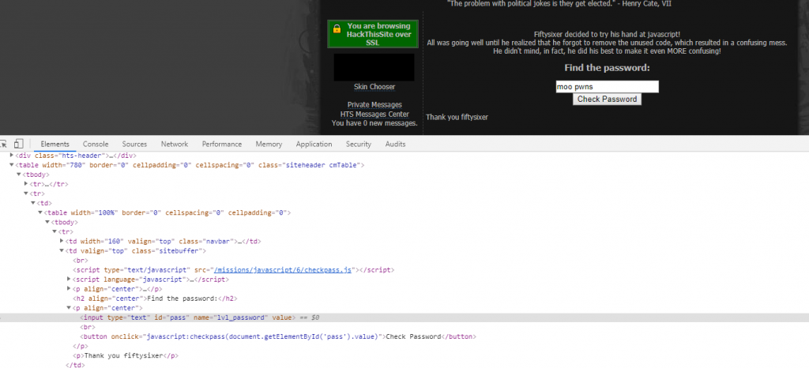This screenshot has width=809, height=368.
Task: Click the Thank you fiftysixer page text
Action: pos(457,117)
